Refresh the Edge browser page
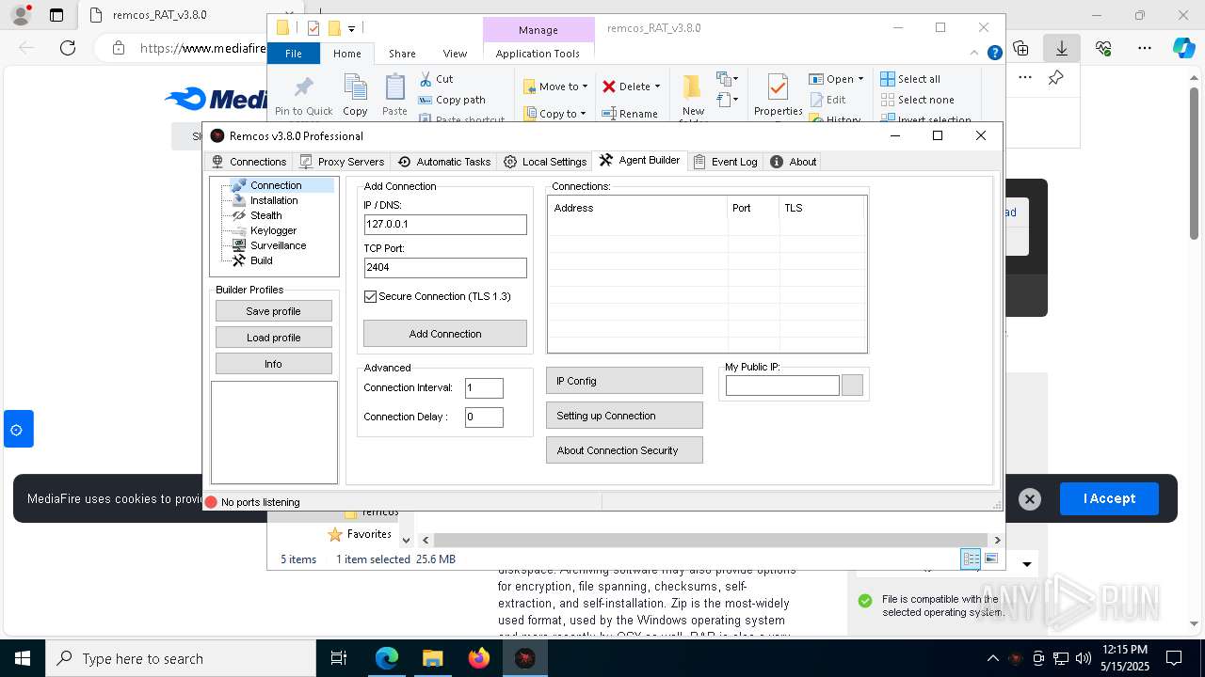 click(x=68, y=48)
